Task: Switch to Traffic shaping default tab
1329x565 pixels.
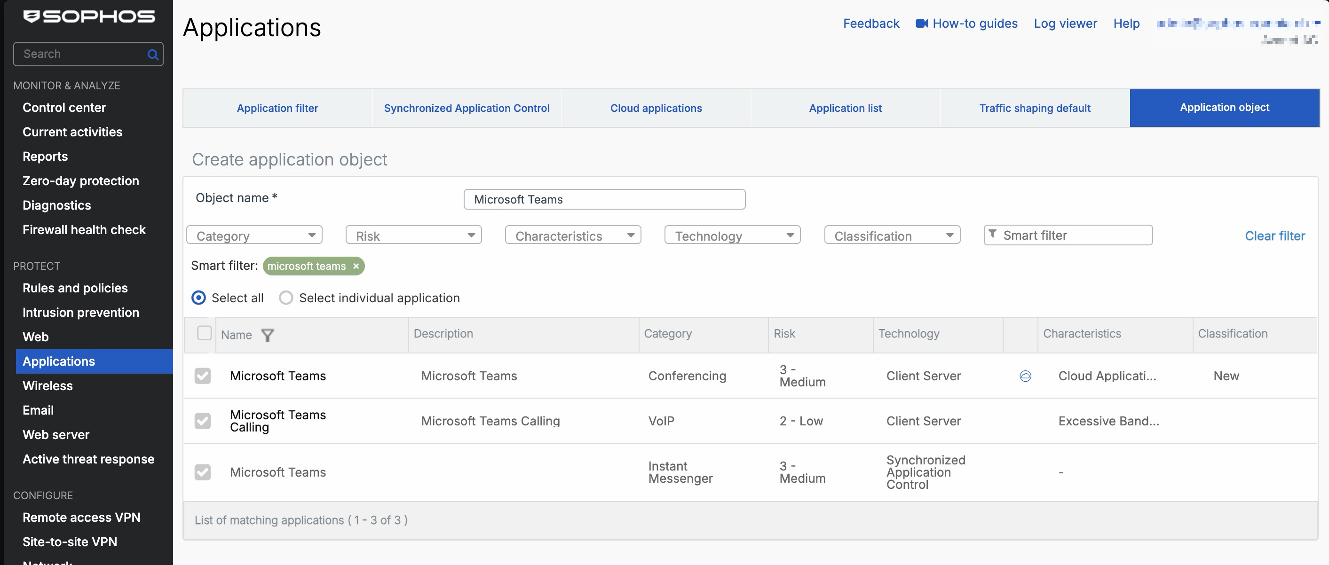Action: (x=1035, y=108)
